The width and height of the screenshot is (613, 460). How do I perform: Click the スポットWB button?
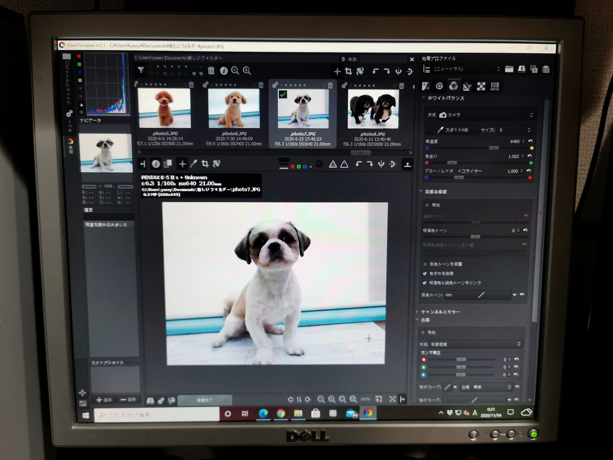coord(453,130)
